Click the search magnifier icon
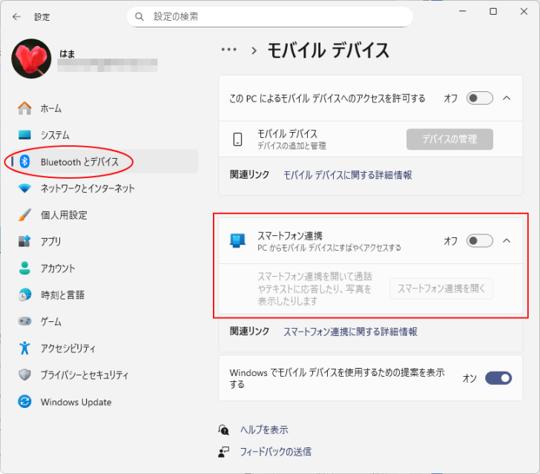 (139, 16)
